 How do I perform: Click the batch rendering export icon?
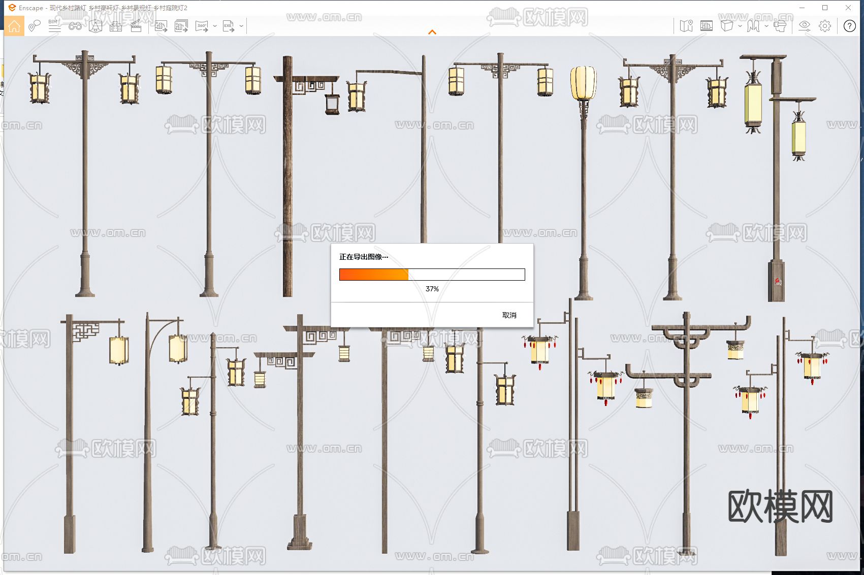181,26
